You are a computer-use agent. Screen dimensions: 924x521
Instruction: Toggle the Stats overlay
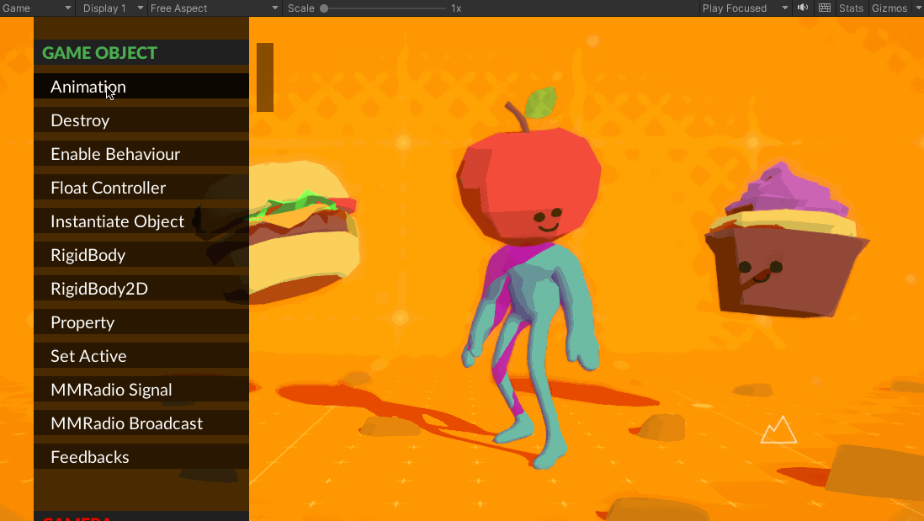coord(851,8)
